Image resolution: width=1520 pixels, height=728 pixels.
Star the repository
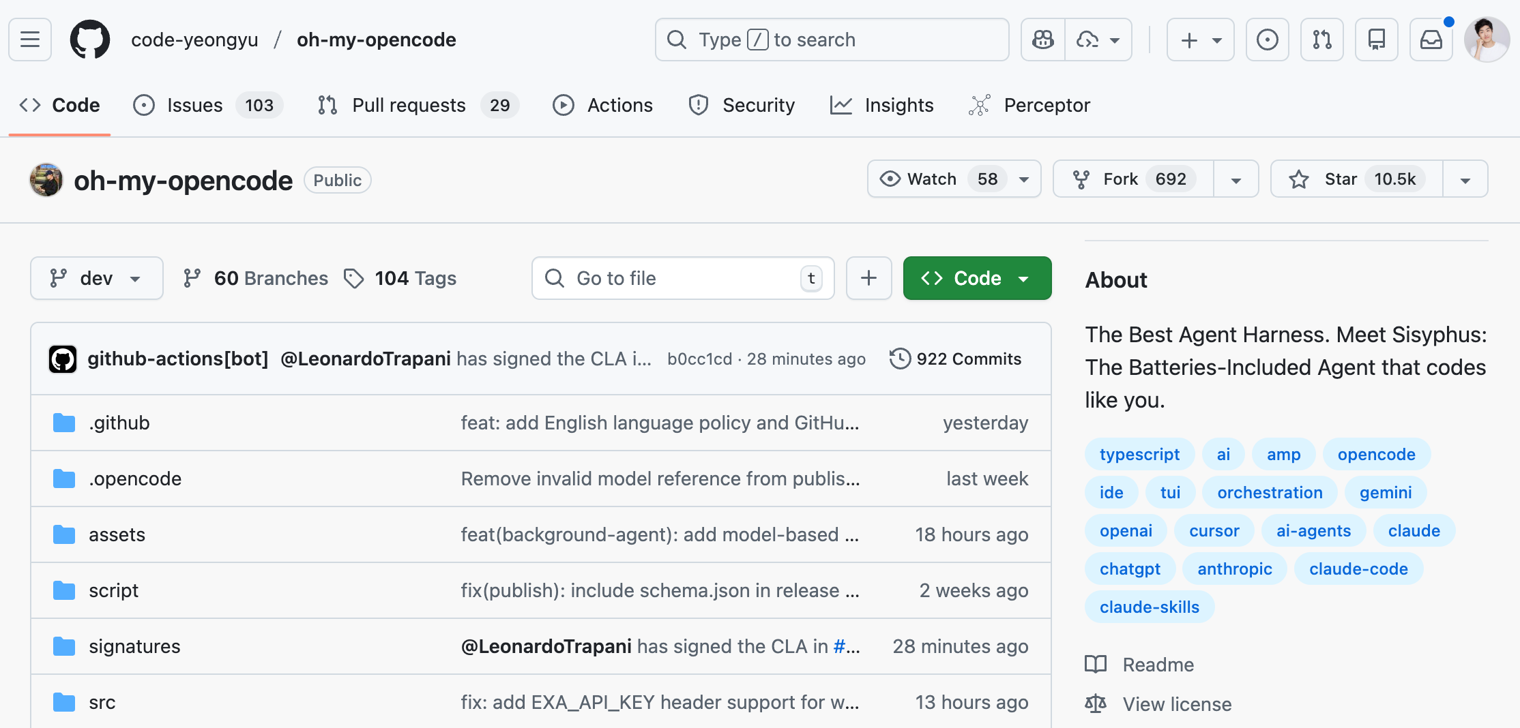[1356, 179]
